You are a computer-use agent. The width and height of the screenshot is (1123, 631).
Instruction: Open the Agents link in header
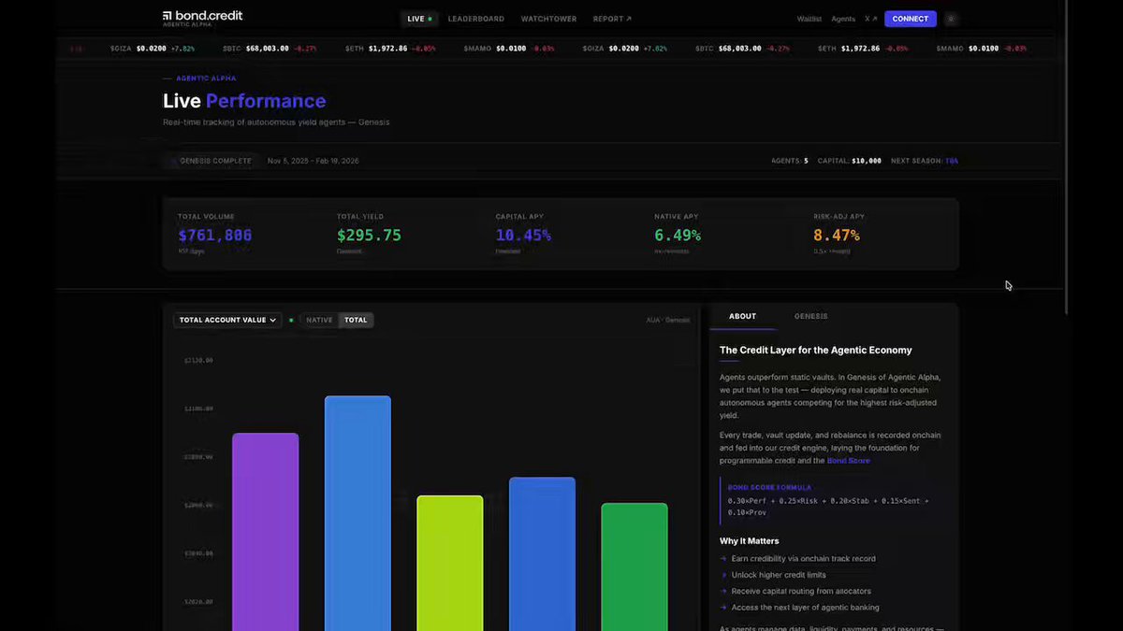click(x=843, y=19)
